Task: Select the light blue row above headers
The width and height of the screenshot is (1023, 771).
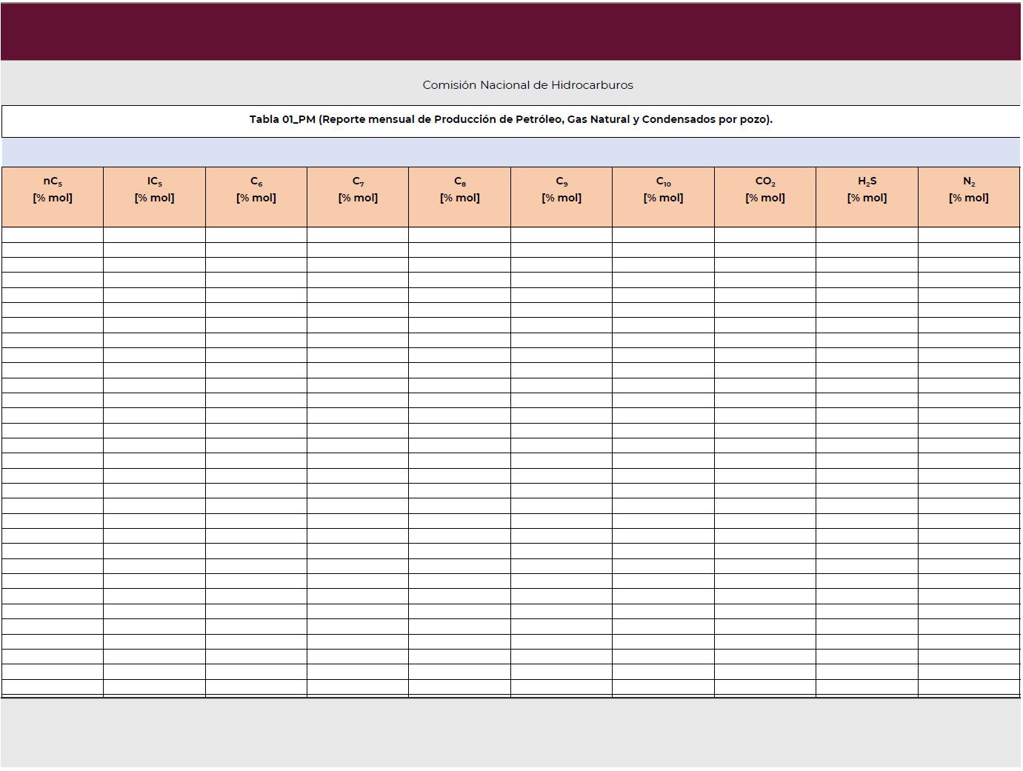Action: coord(510,152)
